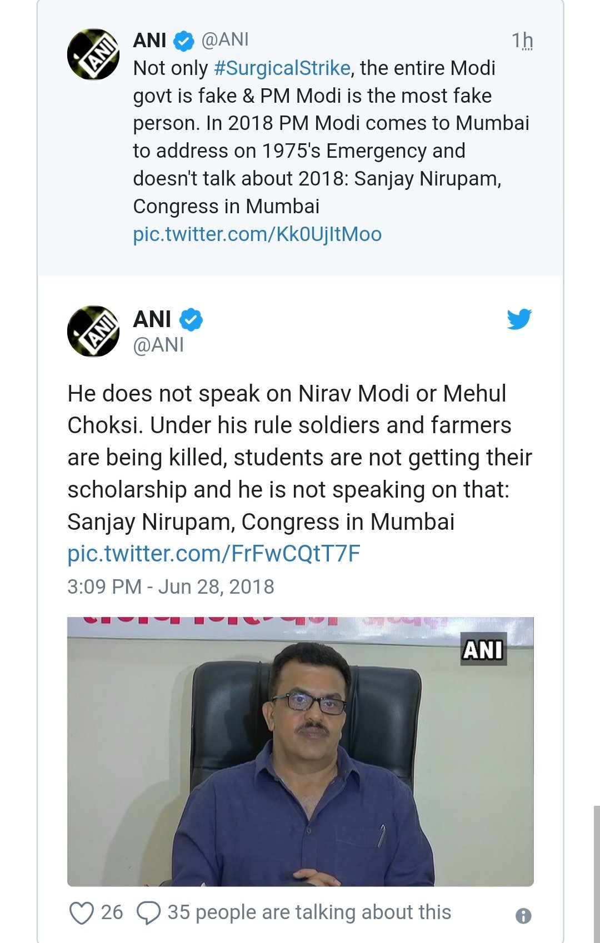Click verified badge beside top ANI name
Screen dimensions: 600x943
click(183, 41)
